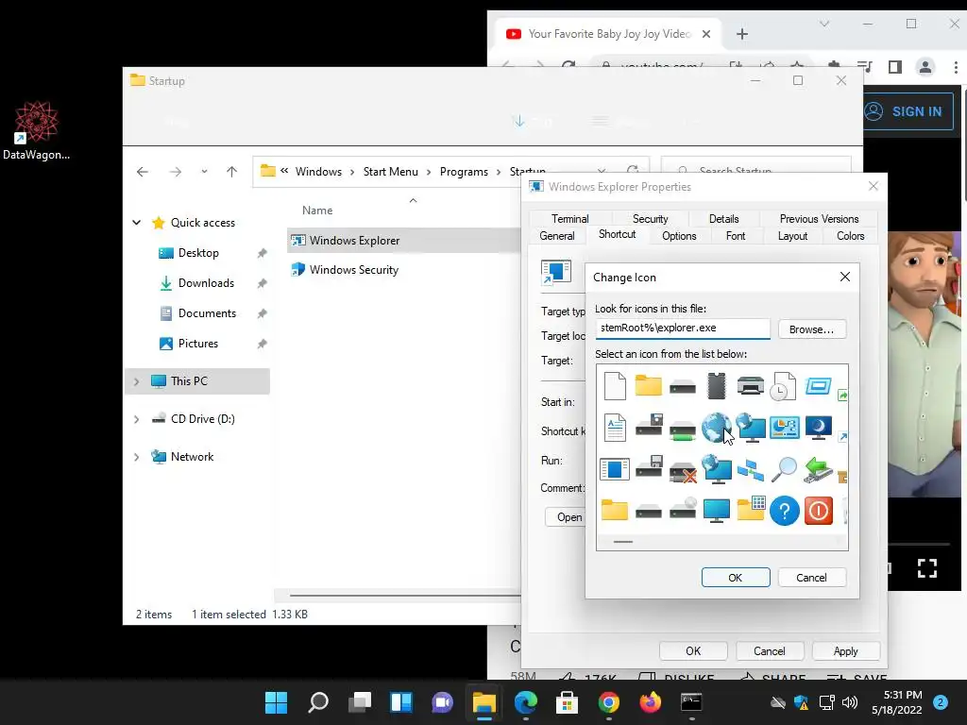Open Pictures in Quick access

tap(198, 344)
